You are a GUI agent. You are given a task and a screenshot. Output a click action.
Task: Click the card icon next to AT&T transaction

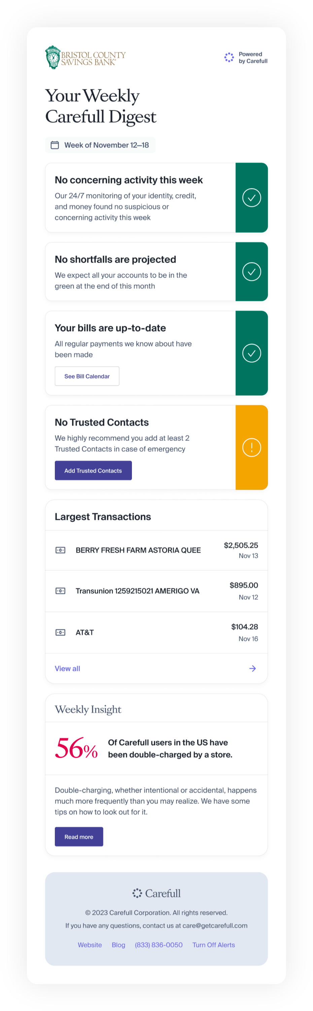click(60, 632)
